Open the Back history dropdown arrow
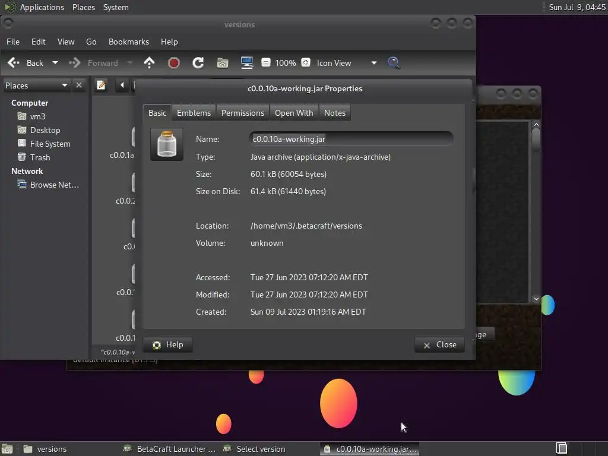 pyautogui.click(x=55, y=63)
